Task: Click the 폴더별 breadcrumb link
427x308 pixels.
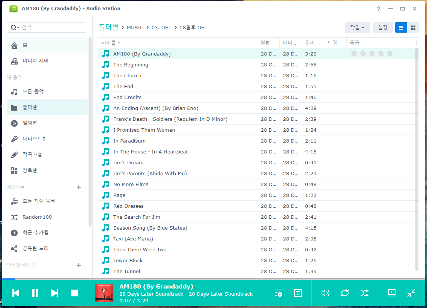Action: click(x=108, y=27)
